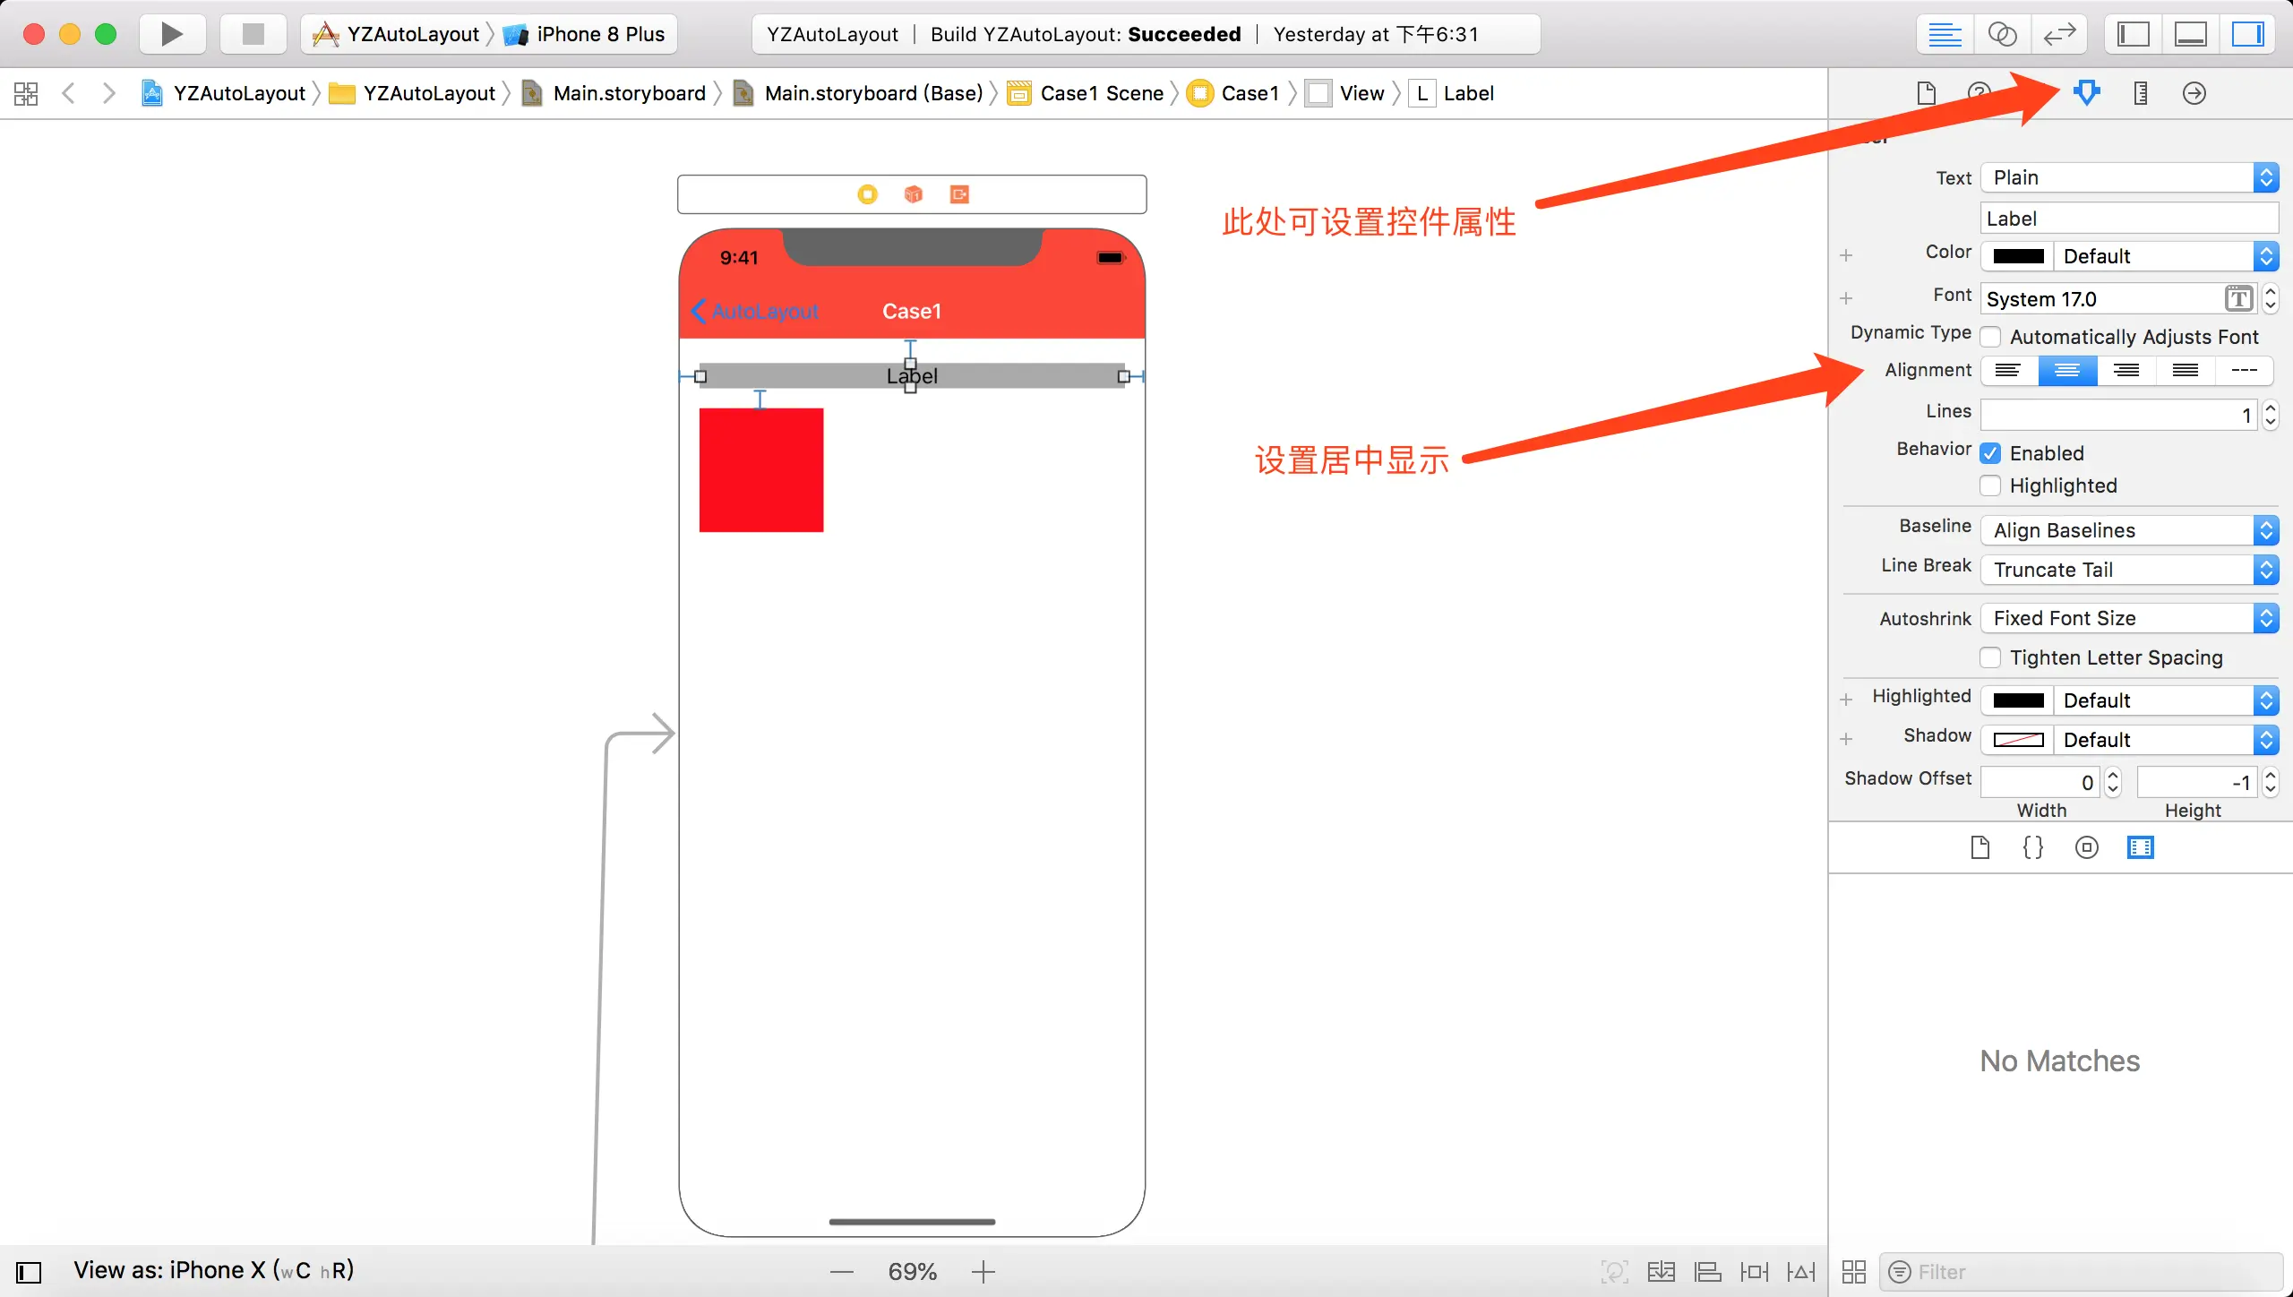Open the Add New Constraints menu

coord(1754,1271)
